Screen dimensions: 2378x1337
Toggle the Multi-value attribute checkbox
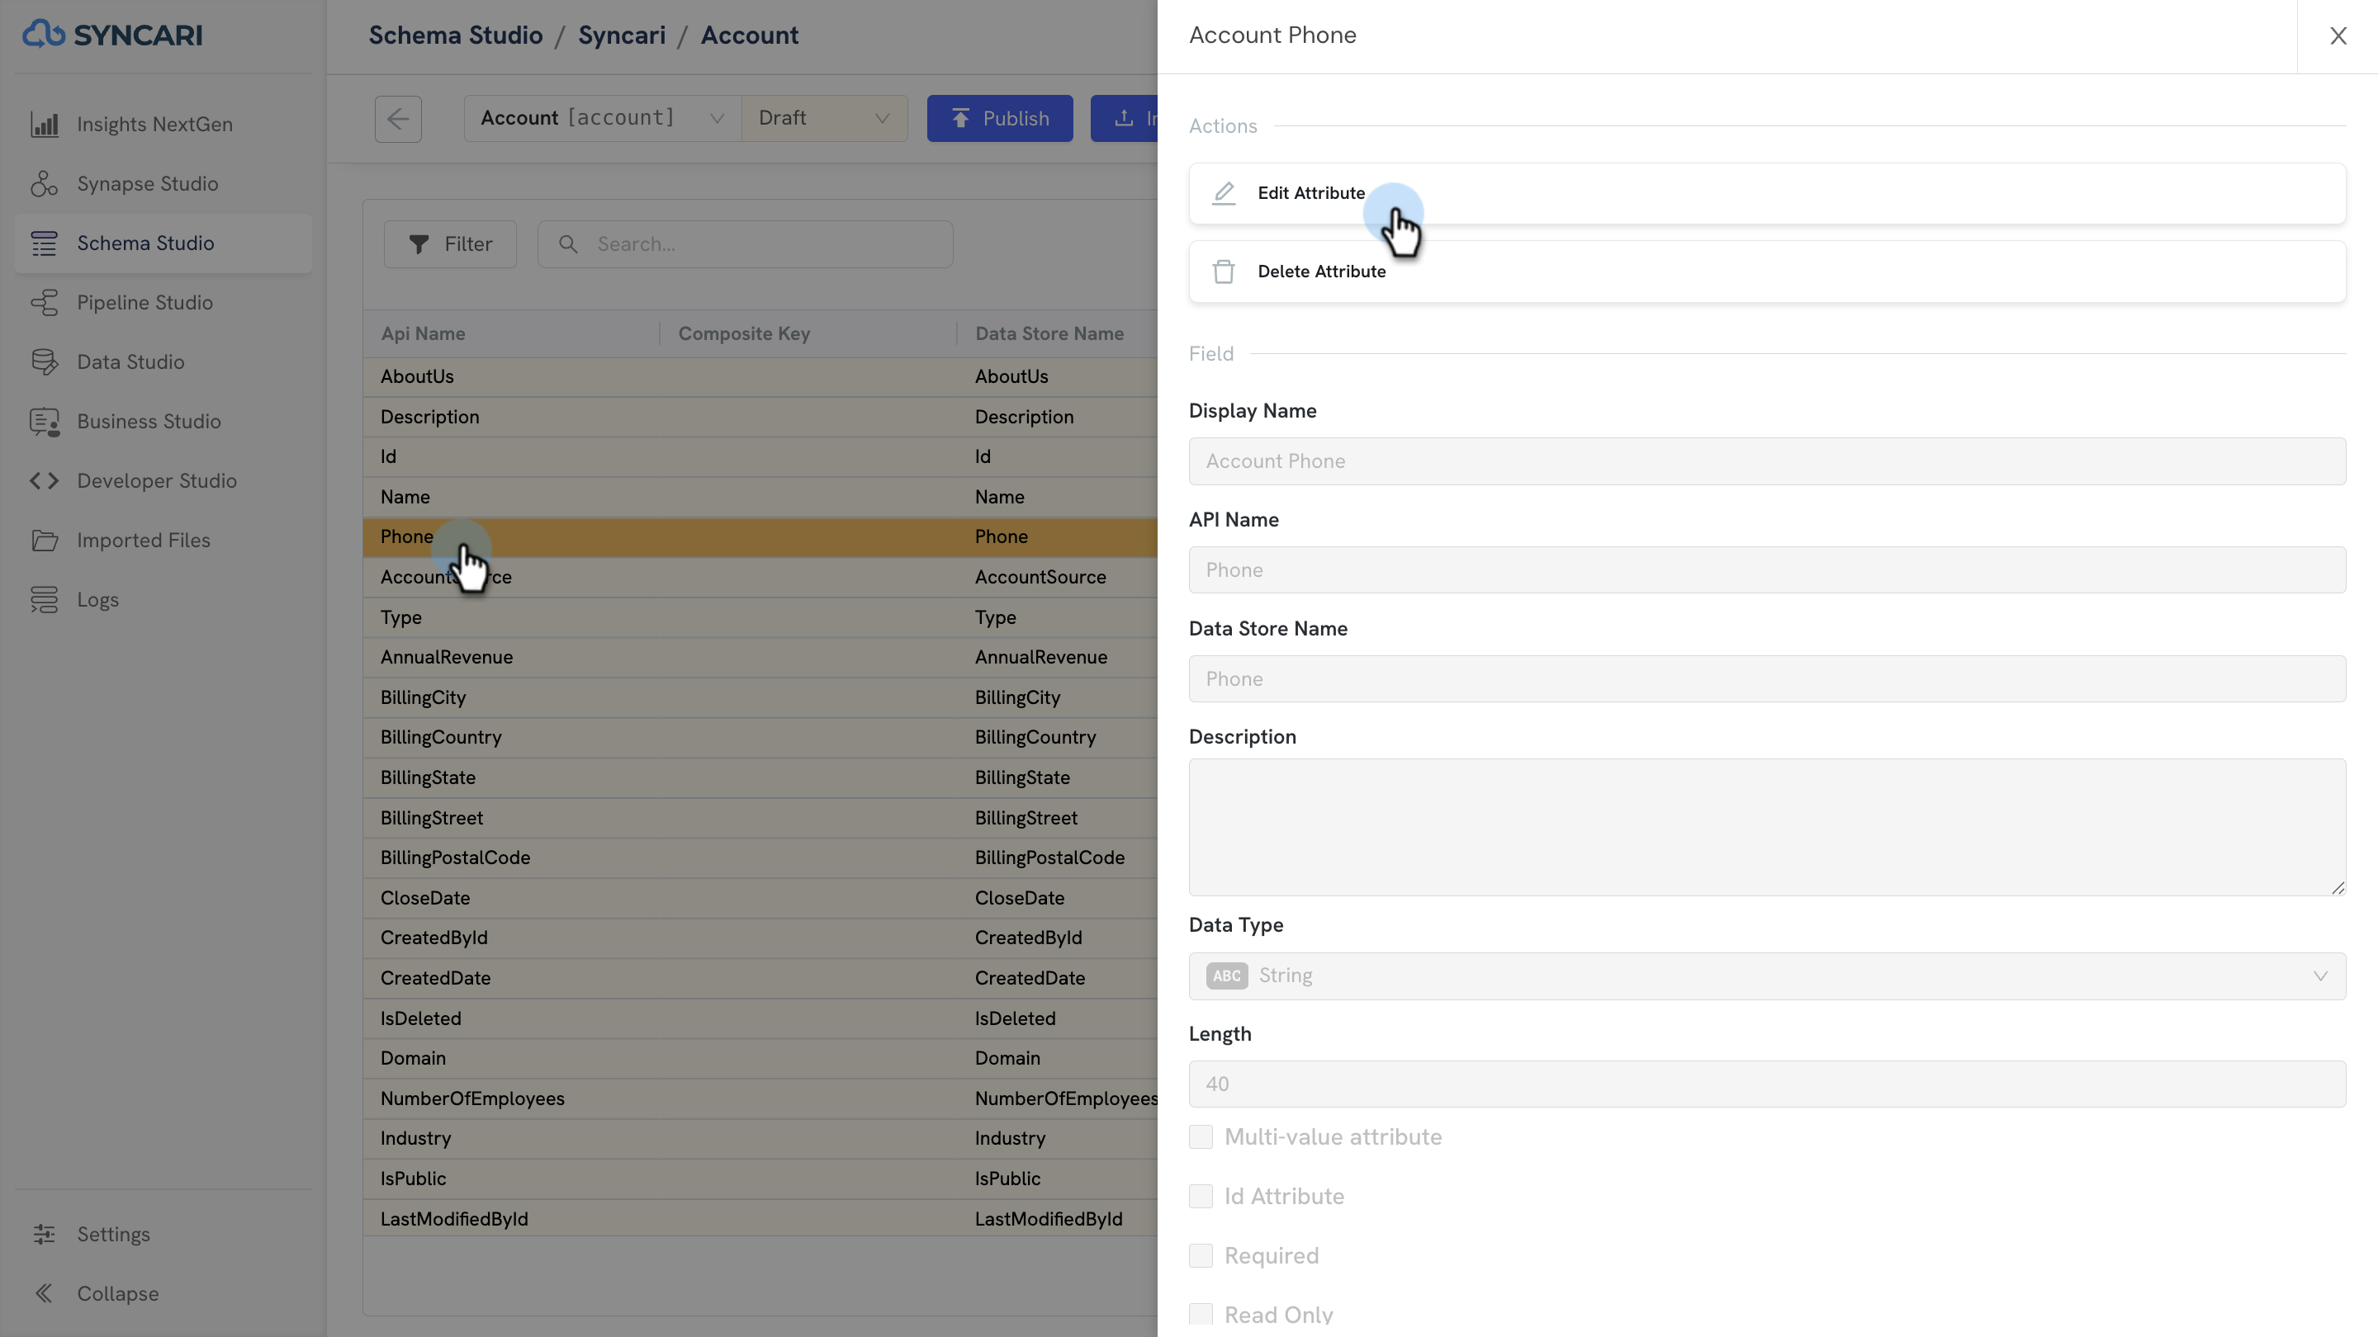(x=1201, y=1136)
